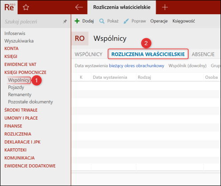Click the pin icon in search box

[x=65, y=22]
